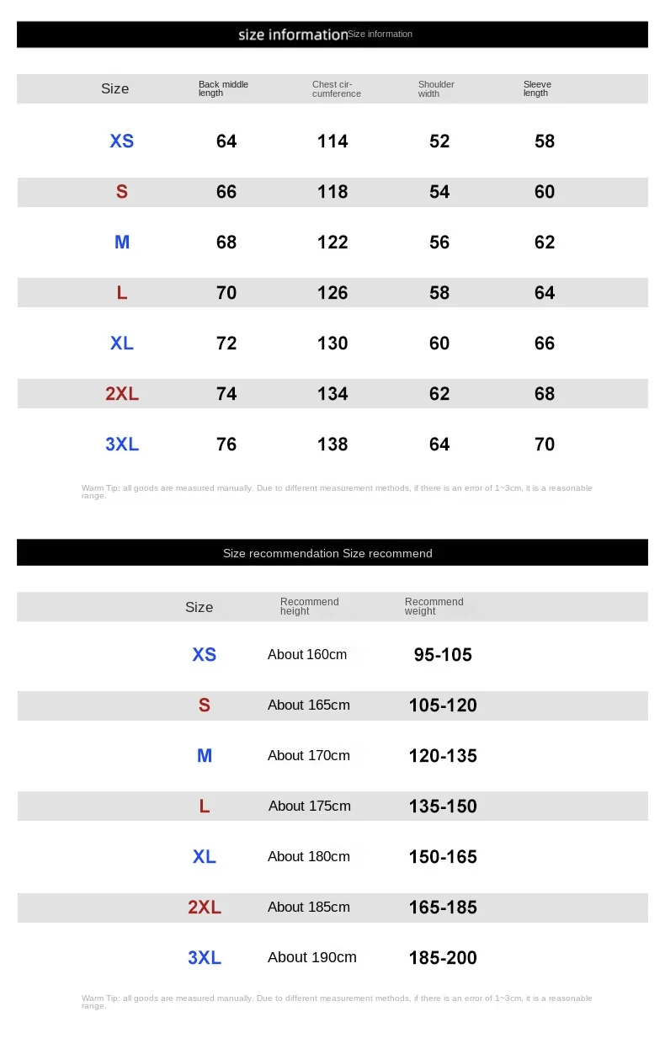Click the Sleeve length column header
Viewport: 665px width, 1054px height.
coord(537,88)
